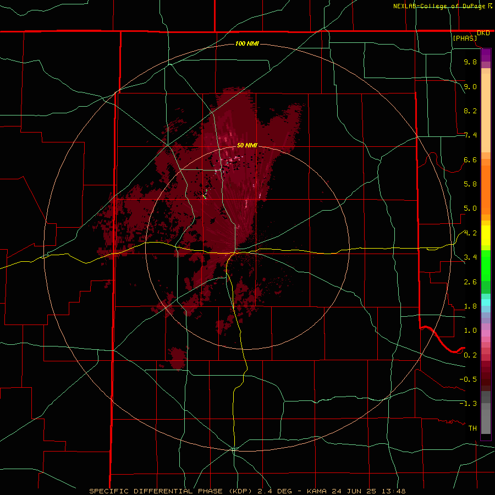This screenshot has height=495, width=495.
Task: Click the 1.8 scale value
Action: 470,306
